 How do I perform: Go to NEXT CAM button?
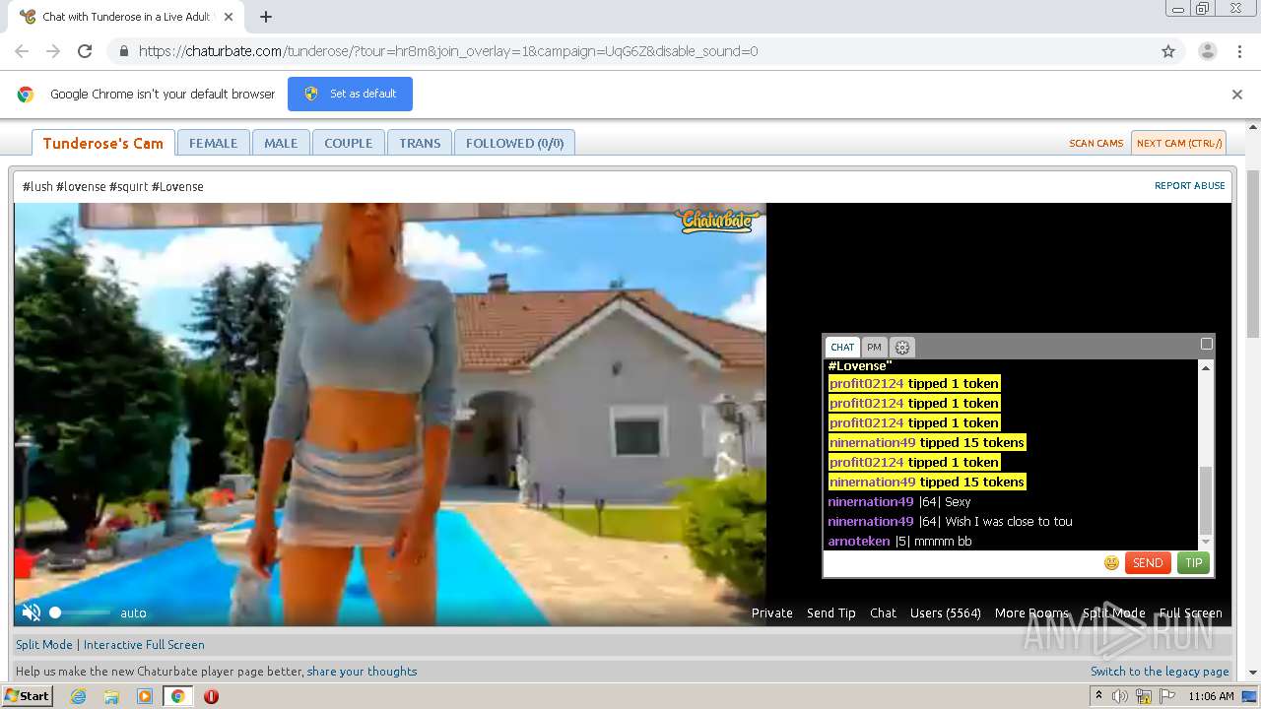tap(1178, 143)
